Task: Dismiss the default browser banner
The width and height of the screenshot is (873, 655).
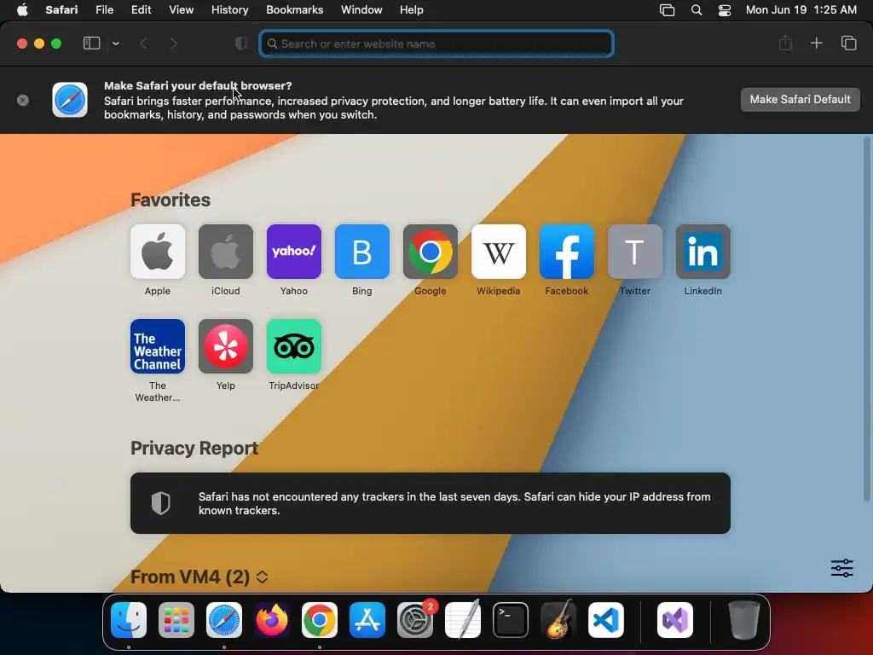Action: 23,101
